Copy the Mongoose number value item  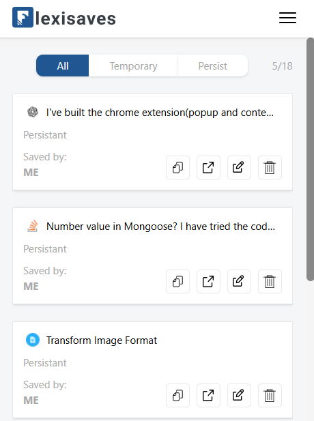177,281
